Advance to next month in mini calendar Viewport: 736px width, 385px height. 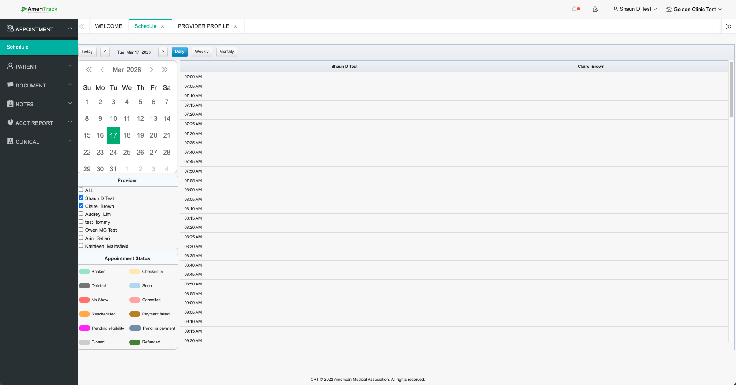point(152,70)
